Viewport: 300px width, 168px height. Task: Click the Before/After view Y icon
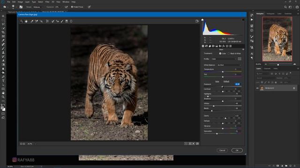pos(186,144)
